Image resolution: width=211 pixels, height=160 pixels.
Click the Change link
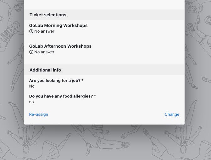(172, 115)
